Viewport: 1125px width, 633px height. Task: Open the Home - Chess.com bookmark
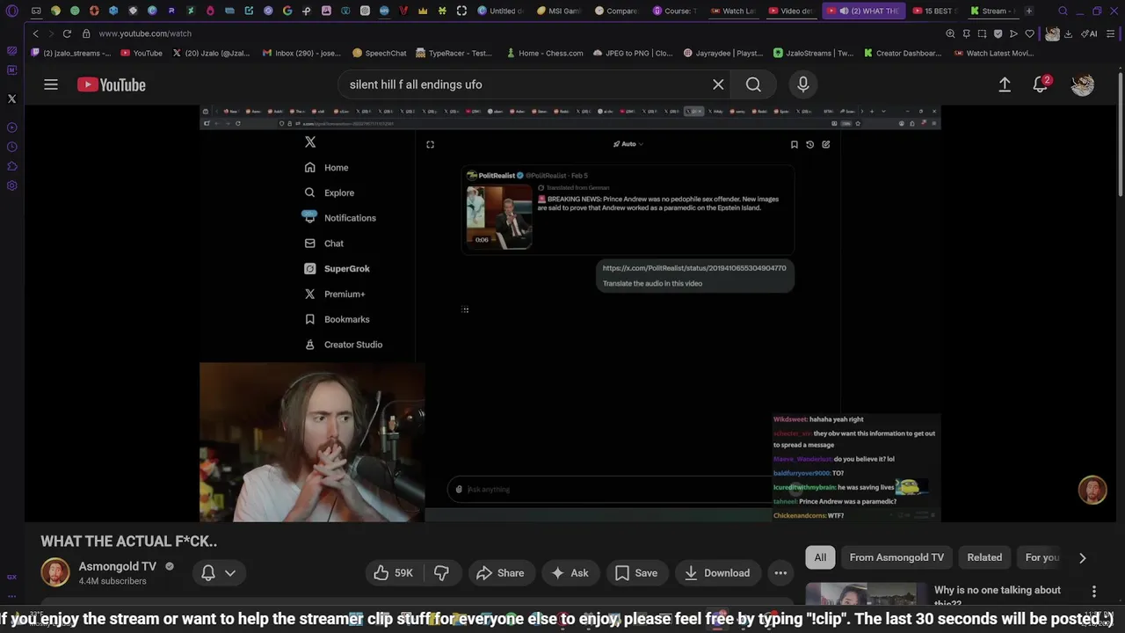(543, 53)
